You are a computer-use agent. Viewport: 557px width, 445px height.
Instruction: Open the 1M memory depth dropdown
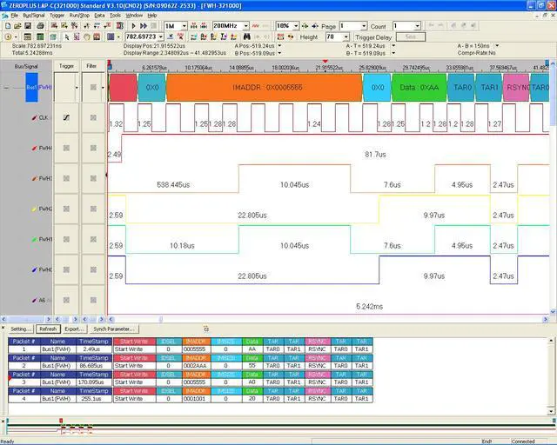183,26
